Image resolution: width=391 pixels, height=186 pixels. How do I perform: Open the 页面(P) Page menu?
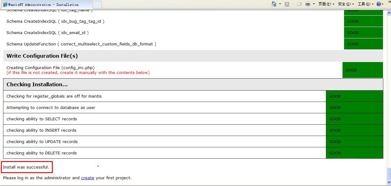pyautogui.click(x=326, y=4)
